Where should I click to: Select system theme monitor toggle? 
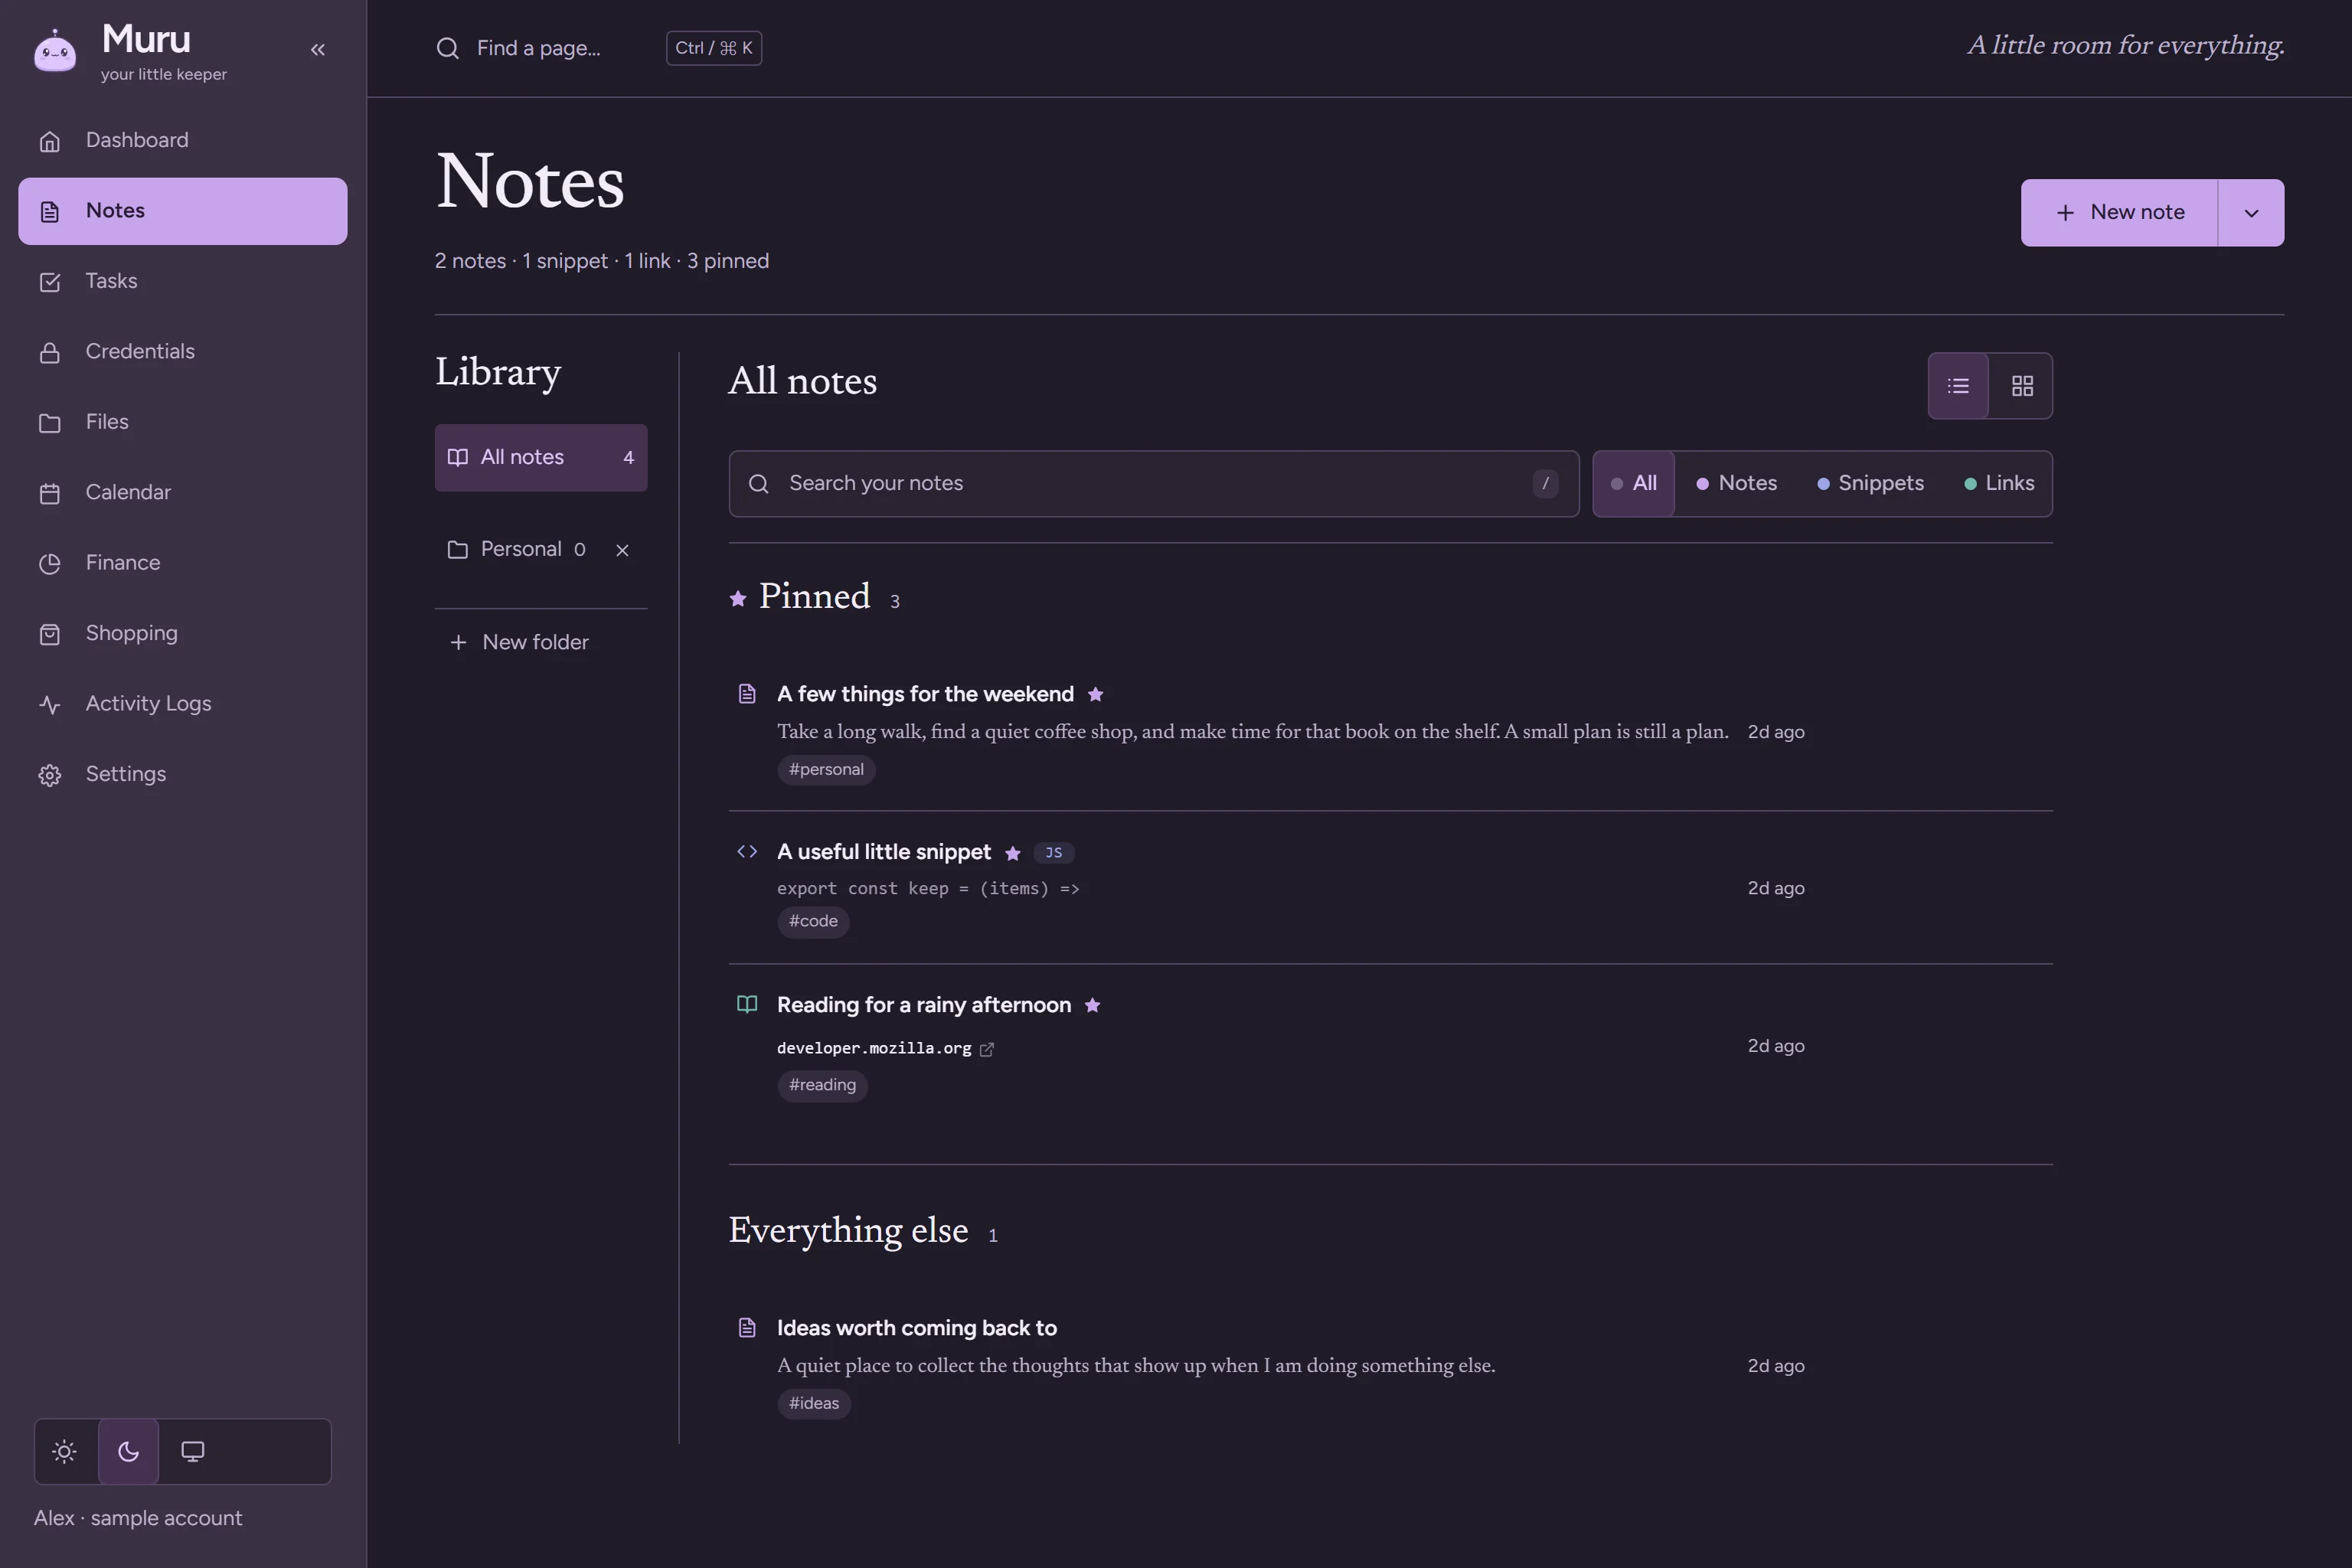[193, 1451]
